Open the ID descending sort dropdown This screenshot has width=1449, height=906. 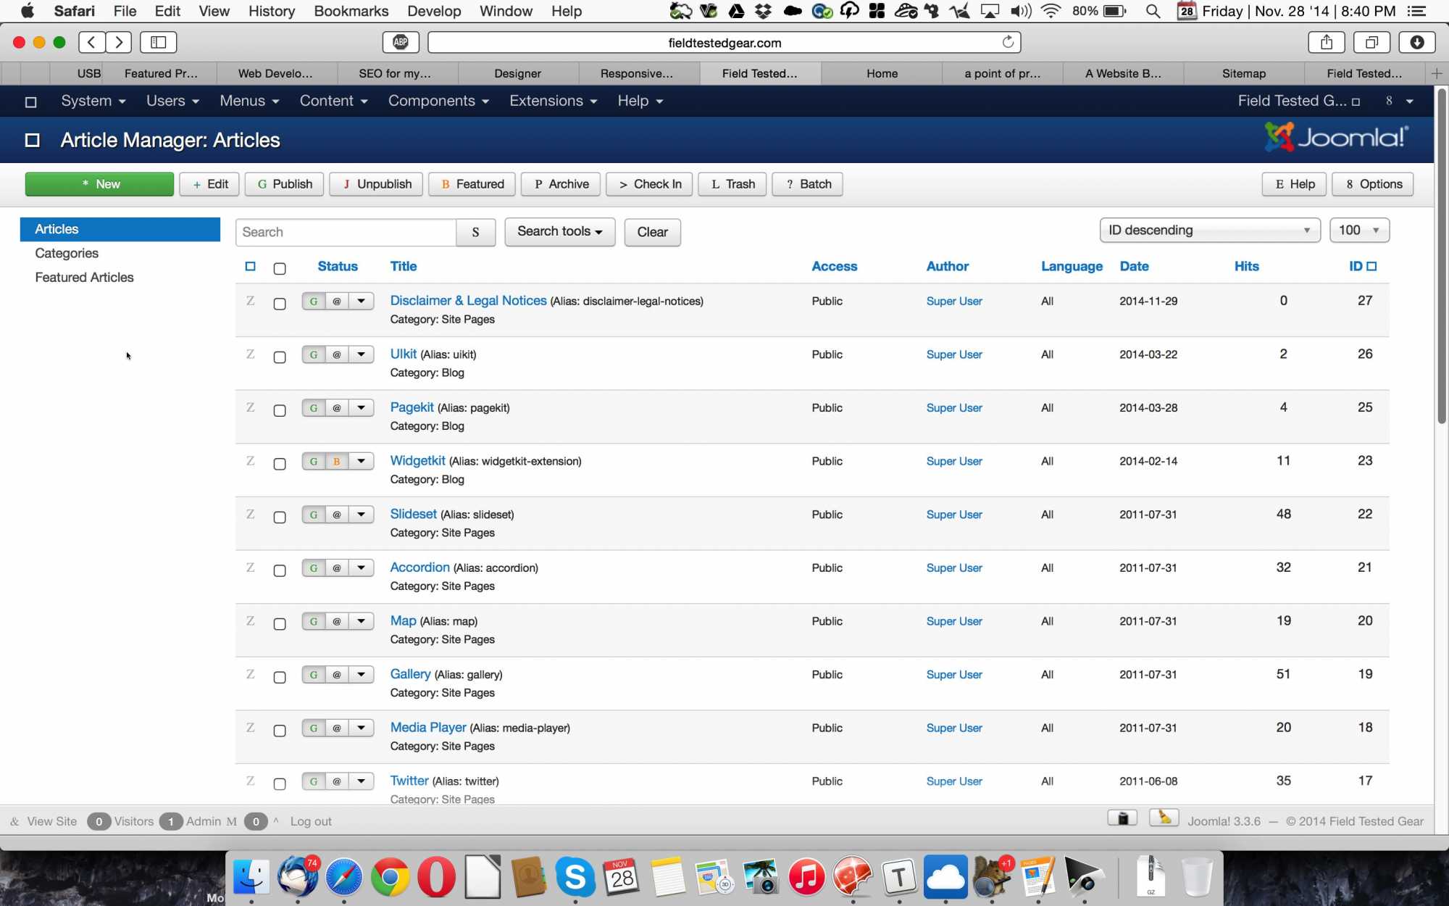coord(1208,230)
